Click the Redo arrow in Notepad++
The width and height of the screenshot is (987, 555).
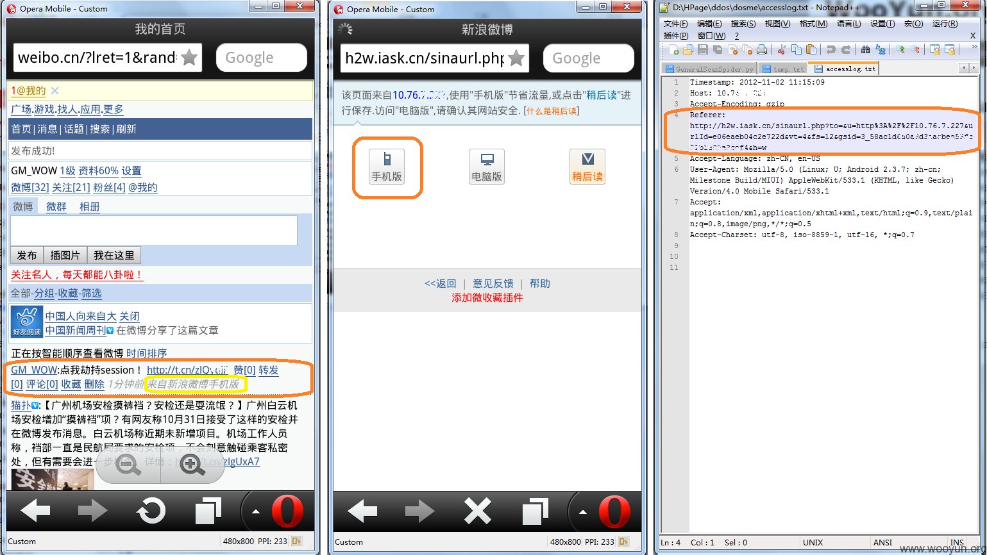pos(846,49)
